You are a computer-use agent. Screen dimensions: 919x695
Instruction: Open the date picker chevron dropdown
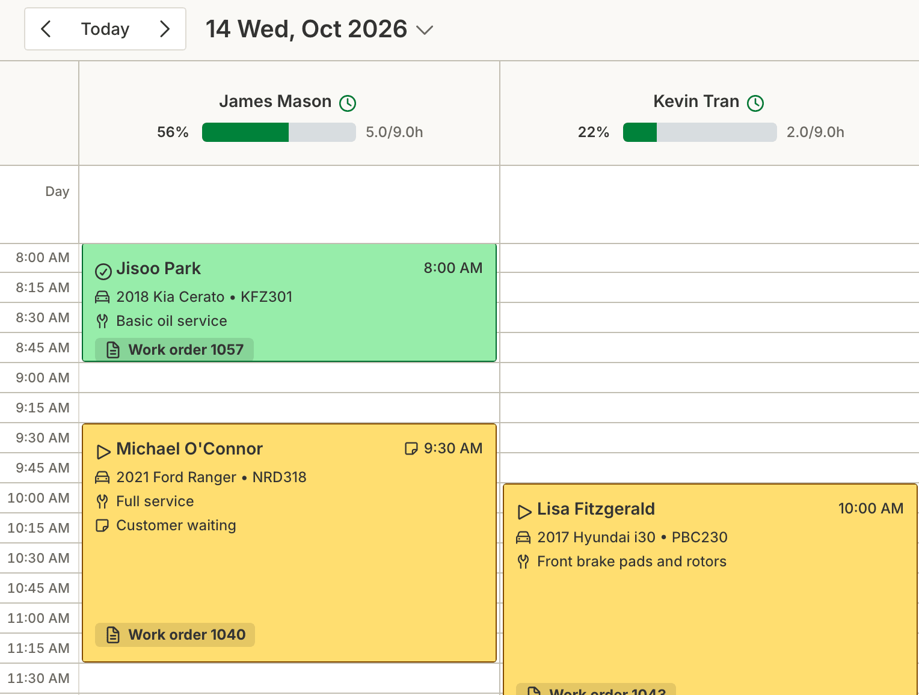[425, 30]
